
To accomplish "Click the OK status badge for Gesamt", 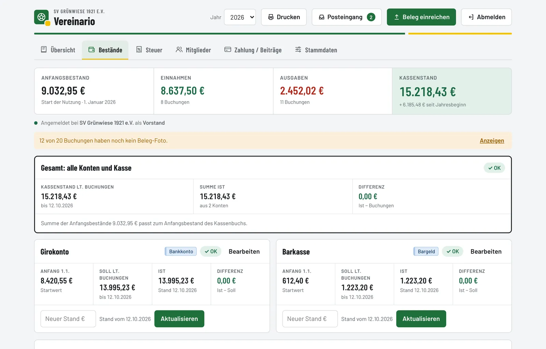I will 494,168.
